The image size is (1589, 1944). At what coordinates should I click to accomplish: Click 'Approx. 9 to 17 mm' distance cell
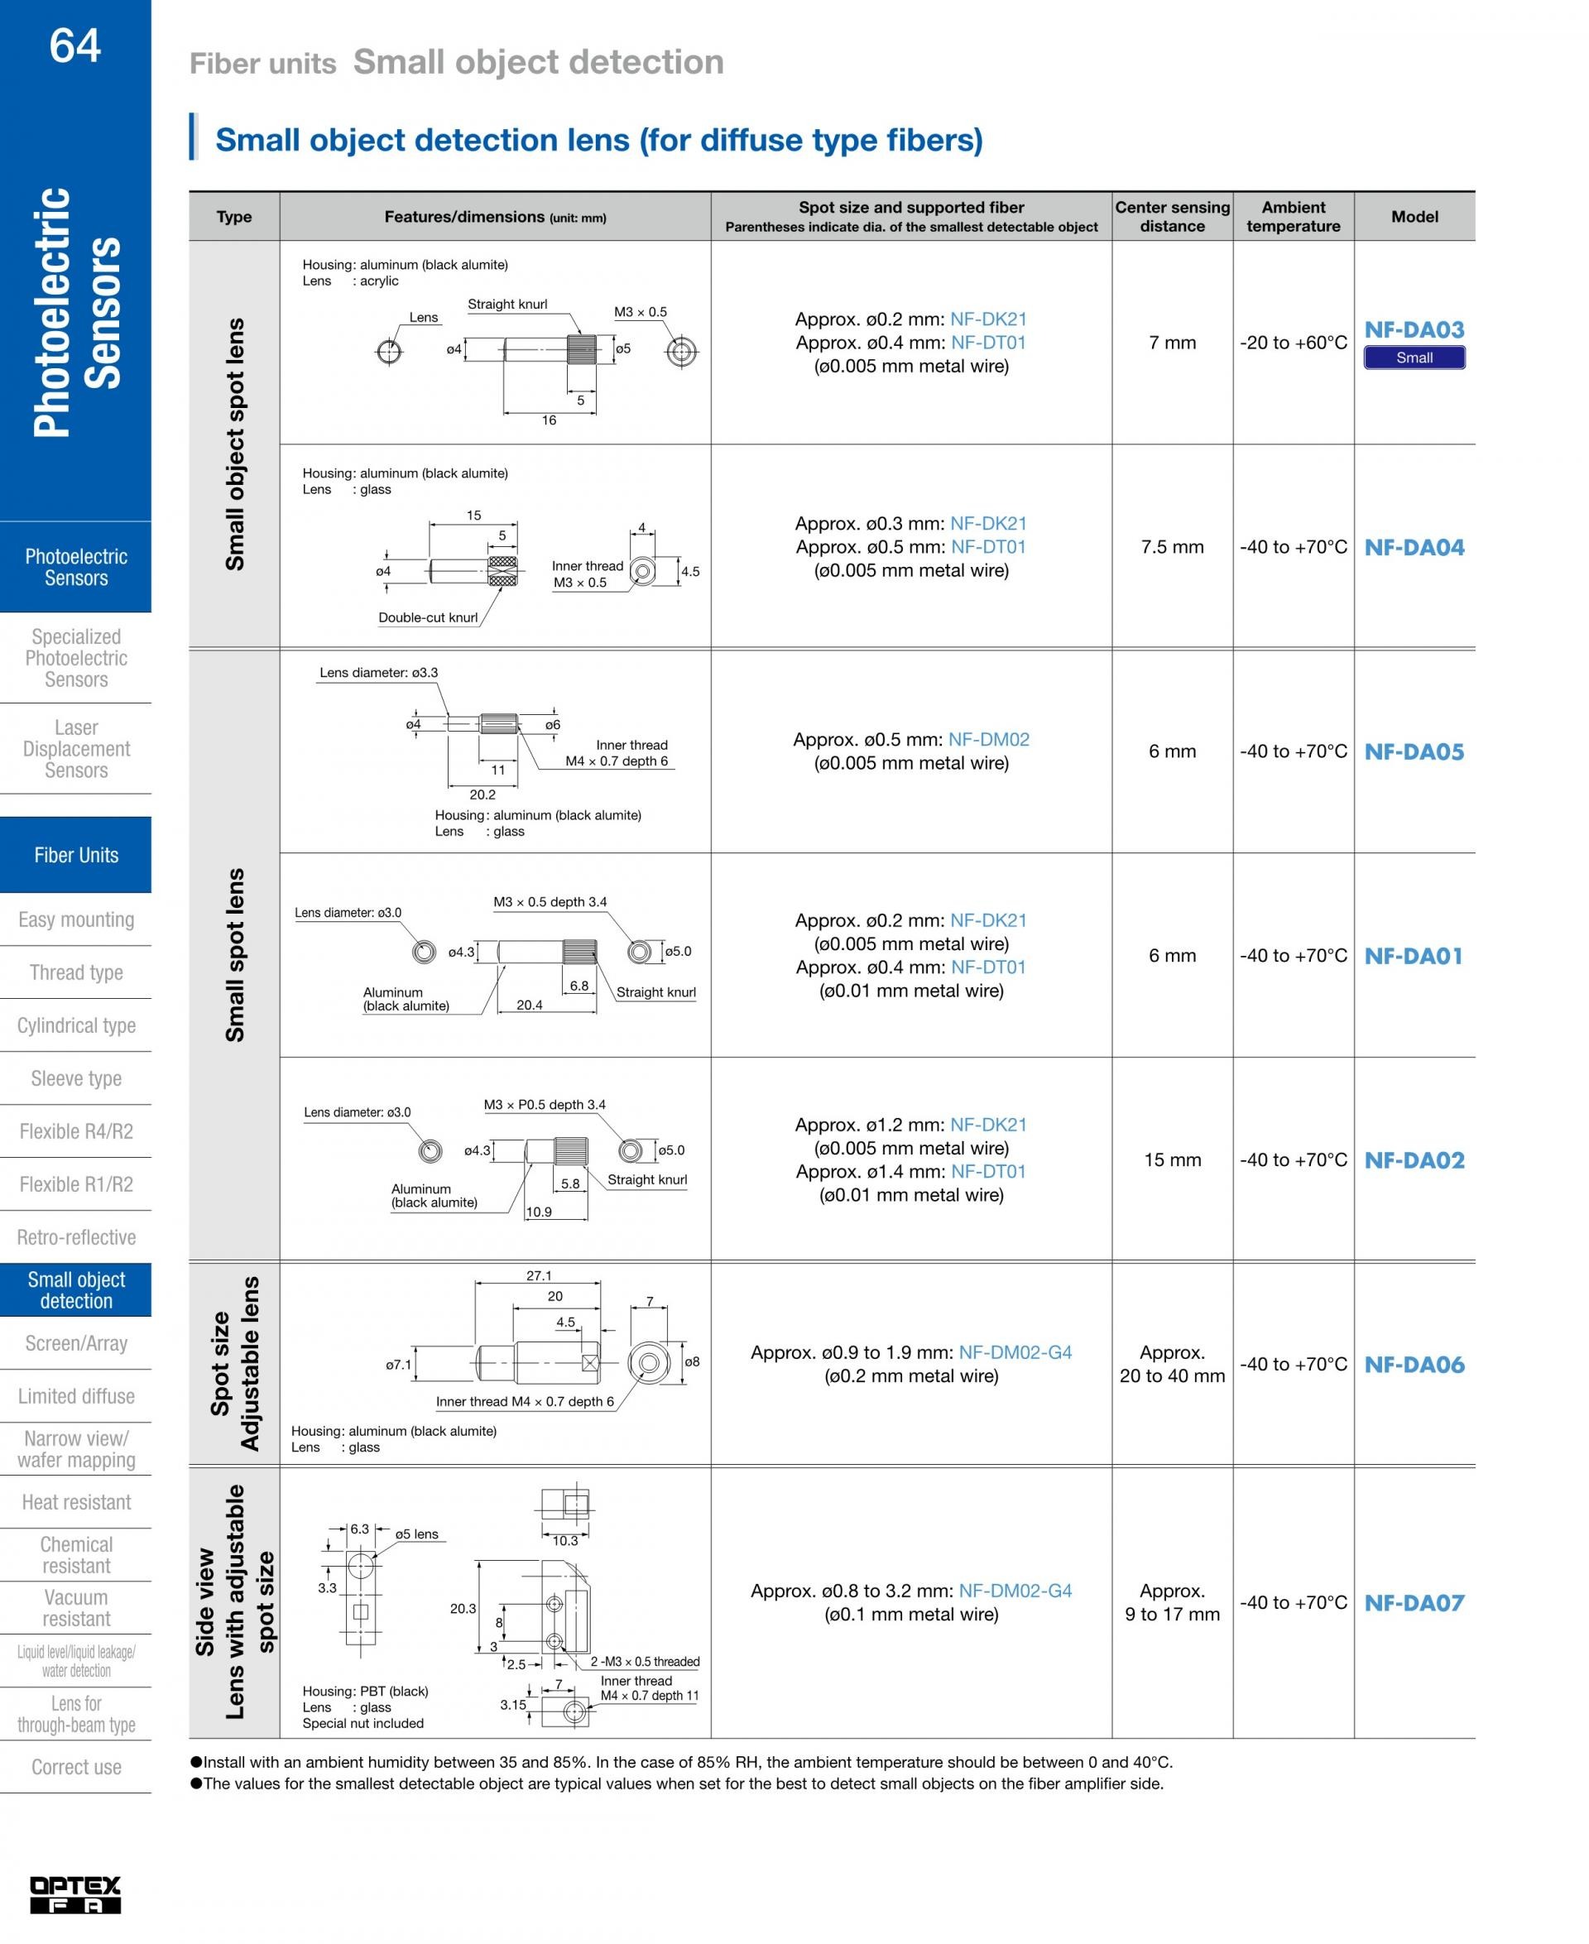(1173, 1602)
